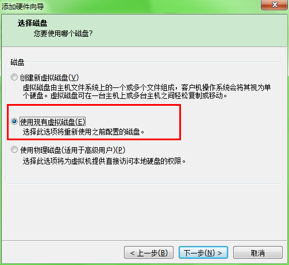Click the 添加硬件向导 title bar text

[22, 7]
